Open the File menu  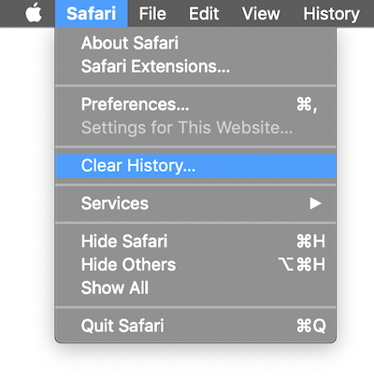click(x=152, y=13)
